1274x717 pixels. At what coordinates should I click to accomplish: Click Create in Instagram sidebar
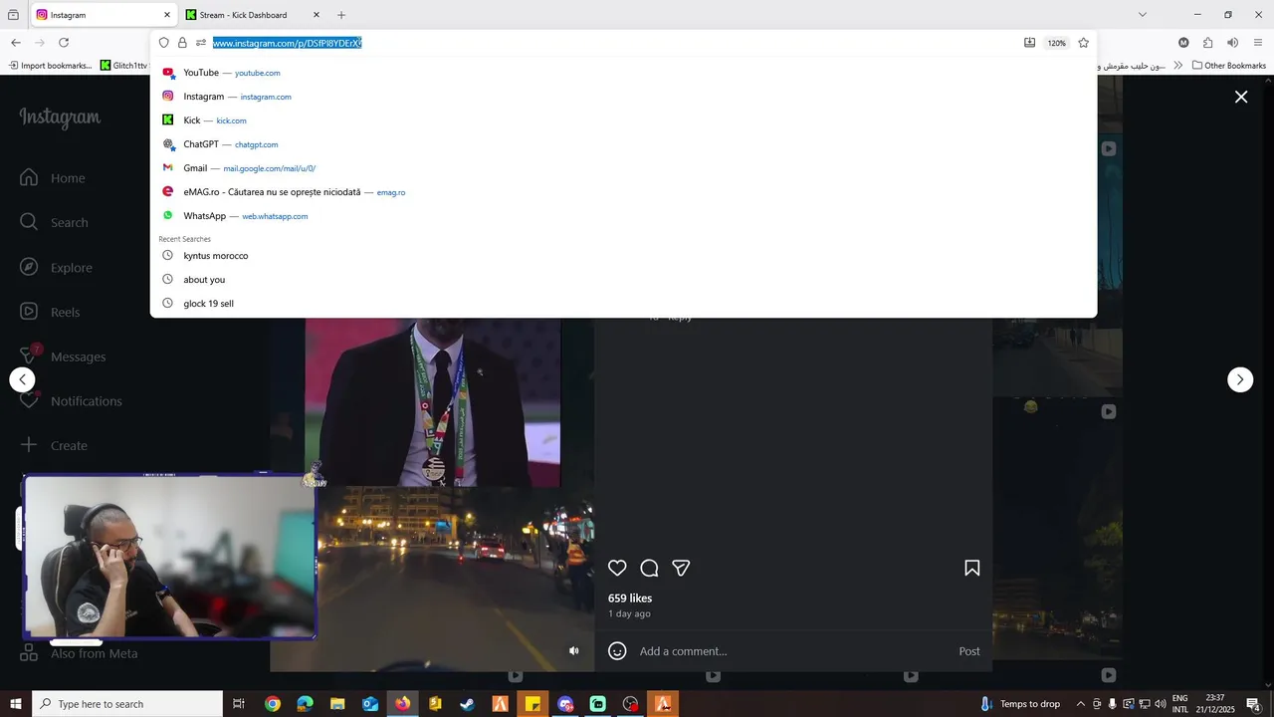coord(54,445)
